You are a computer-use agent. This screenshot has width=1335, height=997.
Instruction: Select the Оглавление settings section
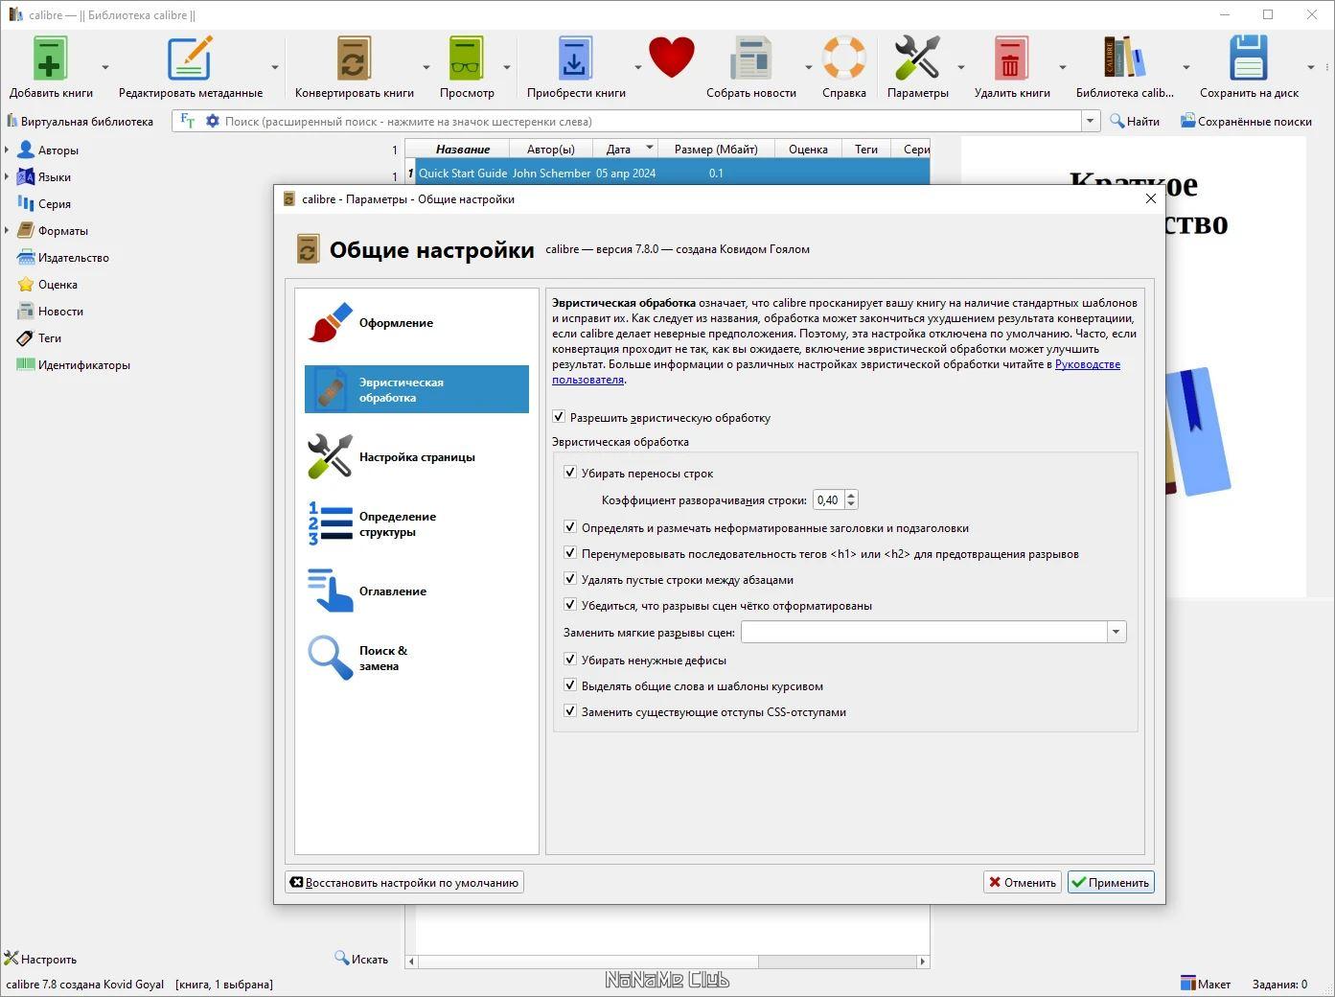(417, 591)
